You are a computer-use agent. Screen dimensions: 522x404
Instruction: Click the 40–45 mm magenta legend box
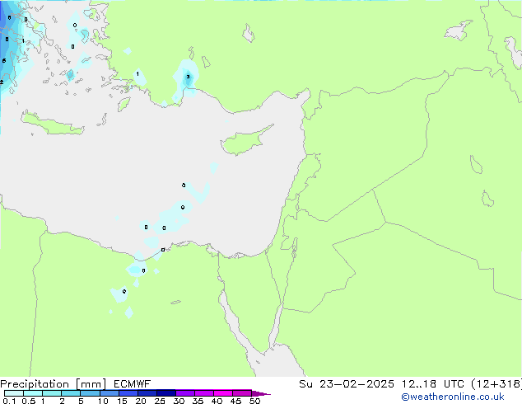(x=223, y=393)
